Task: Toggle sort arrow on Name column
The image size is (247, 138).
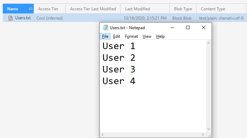Action: point(31,9)
